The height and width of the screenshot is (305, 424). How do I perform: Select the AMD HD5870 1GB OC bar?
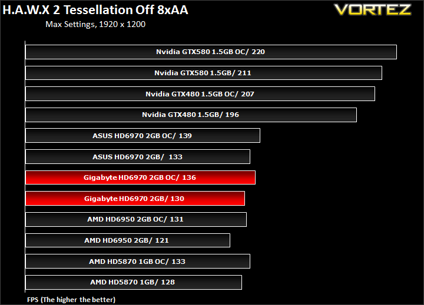click(138, 262)
